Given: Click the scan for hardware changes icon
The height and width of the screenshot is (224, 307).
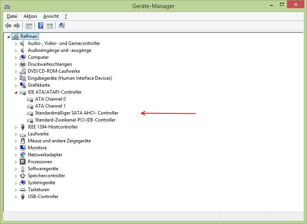Looking at the screenshot, I should point(62,26).
